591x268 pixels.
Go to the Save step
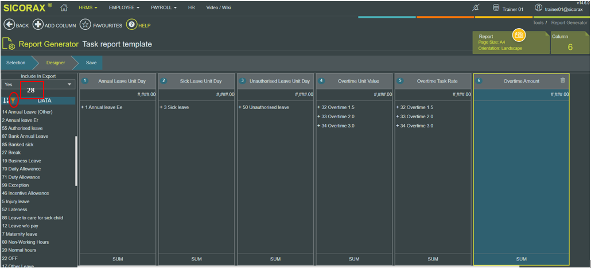click(91, 63)
